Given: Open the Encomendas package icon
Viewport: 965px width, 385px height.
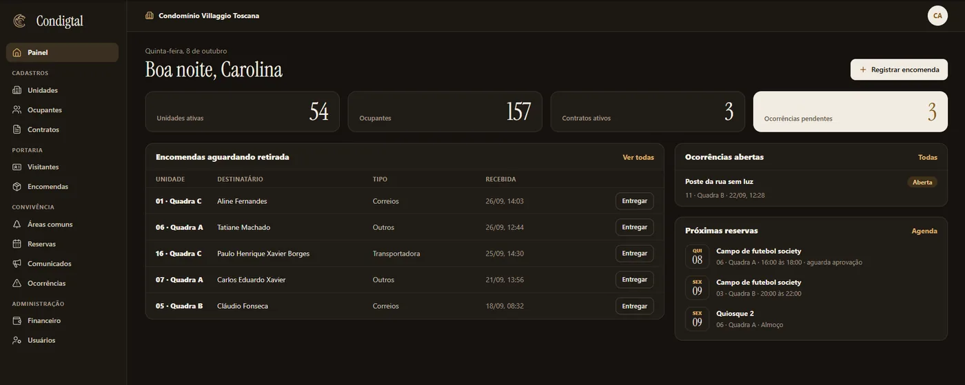Looking at the screenshot, I should point(17,187).
